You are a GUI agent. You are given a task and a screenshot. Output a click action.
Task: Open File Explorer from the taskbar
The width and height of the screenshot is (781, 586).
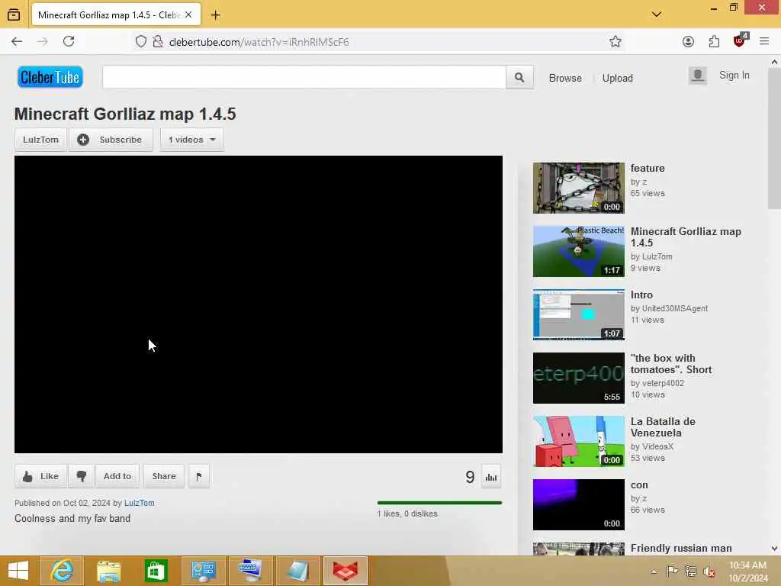108,571
